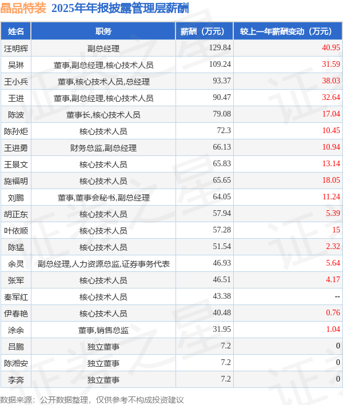
Task: Select the name 张军
Action: pos(16,280)
